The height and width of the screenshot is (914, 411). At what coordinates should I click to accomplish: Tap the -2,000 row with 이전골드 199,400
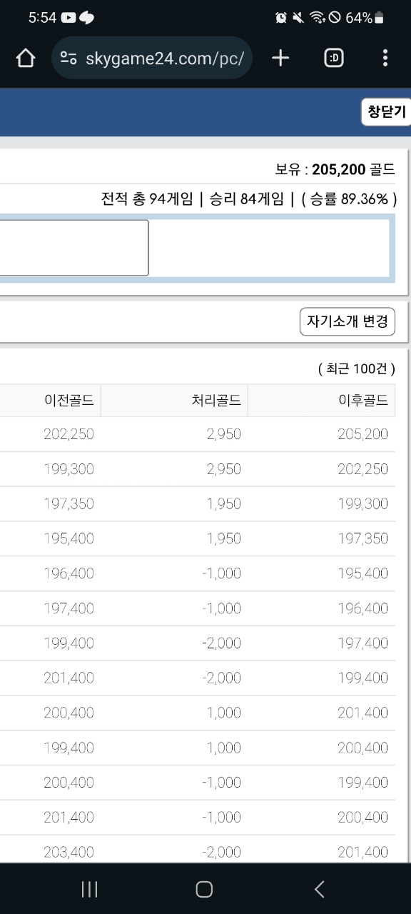pyautogui.click(x=198, y=643)
